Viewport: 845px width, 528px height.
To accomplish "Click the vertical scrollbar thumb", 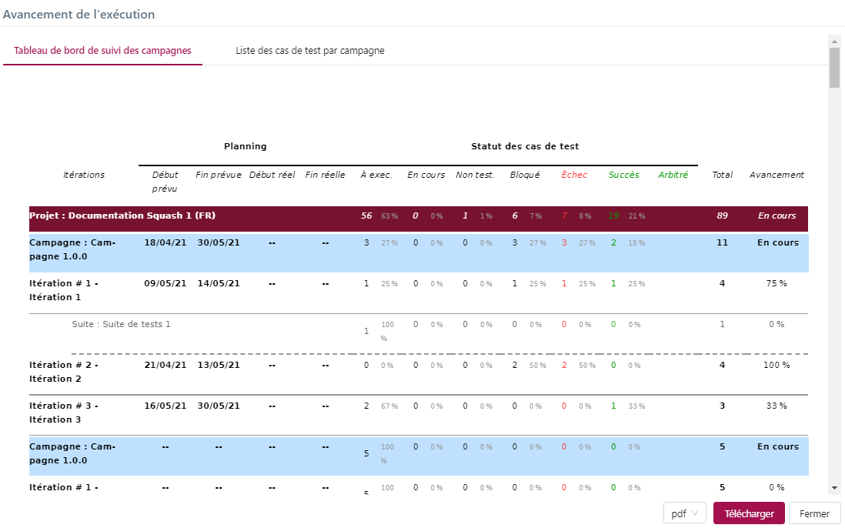I will pos(834,68).
